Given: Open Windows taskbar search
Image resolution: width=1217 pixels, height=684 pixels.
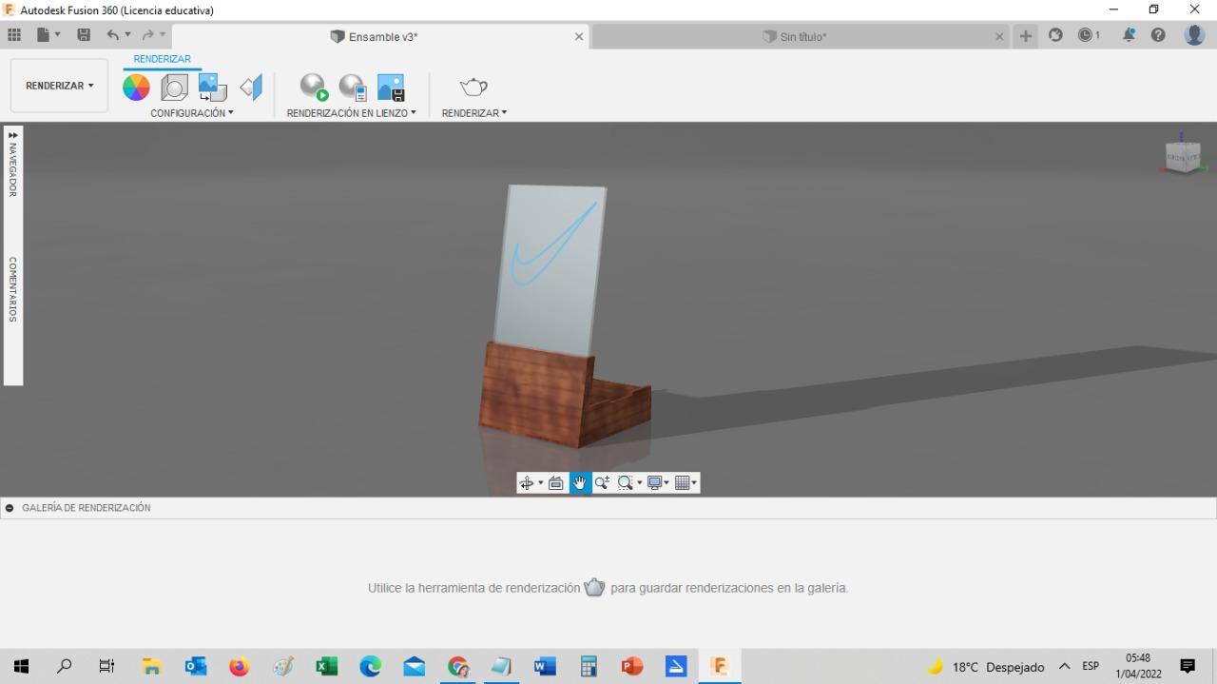Looking at the screenshot, I should tap(65, 667).
